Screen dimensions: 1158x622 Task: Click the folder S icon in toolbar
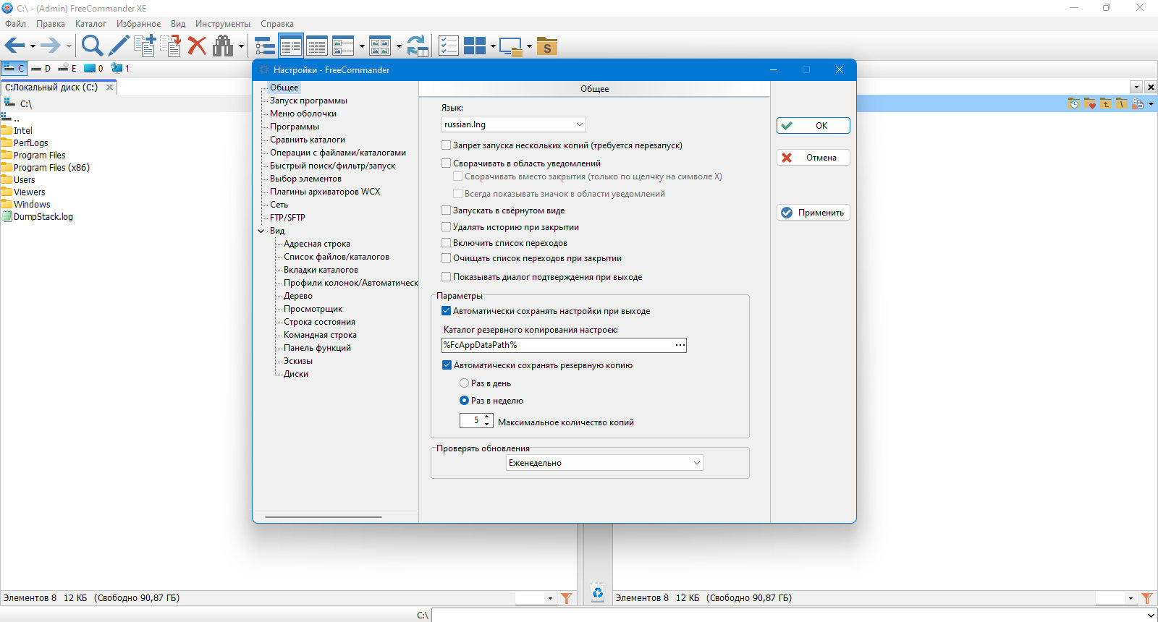tap(547, 46)
